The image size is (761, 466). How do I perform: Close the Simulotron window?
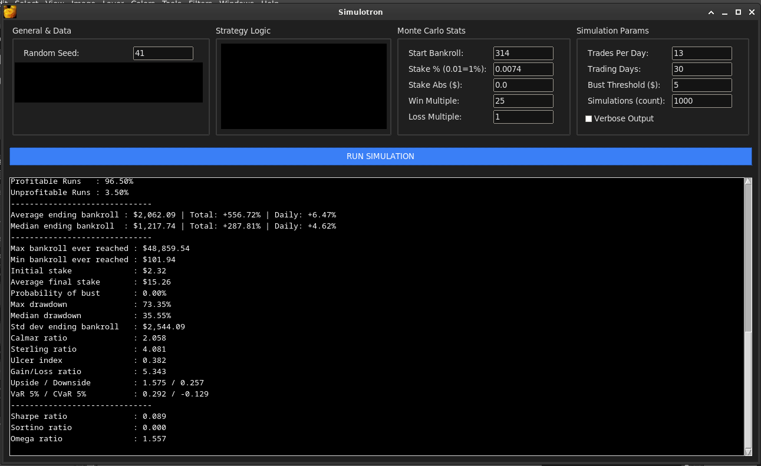click(752, 12)
